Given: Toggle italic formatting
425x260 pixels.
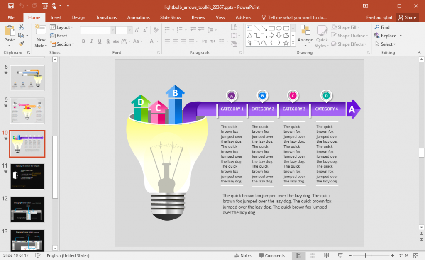Looking at the screenshot, I should tap(91, 41).
